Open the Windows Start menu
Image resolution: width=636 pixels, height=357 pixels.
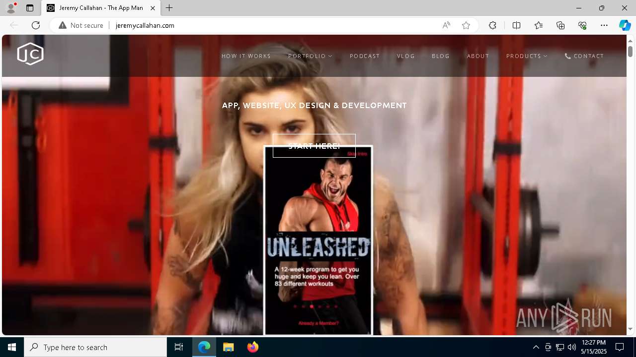(x=12, y=347)
